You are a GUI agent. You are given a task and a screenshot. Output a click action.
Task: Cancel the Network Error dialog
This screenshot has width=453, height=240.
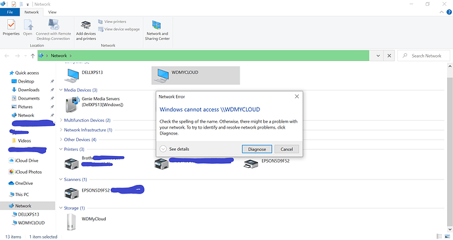tap(287, 149)
